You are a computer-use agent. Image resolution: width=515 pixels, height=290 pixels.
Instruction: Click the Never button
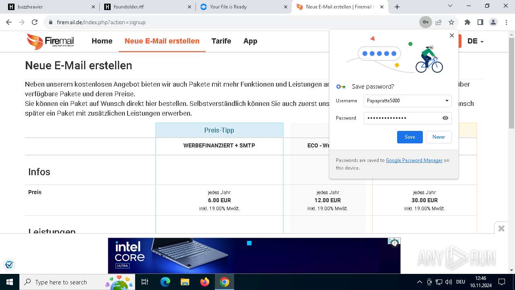[439, 137]
